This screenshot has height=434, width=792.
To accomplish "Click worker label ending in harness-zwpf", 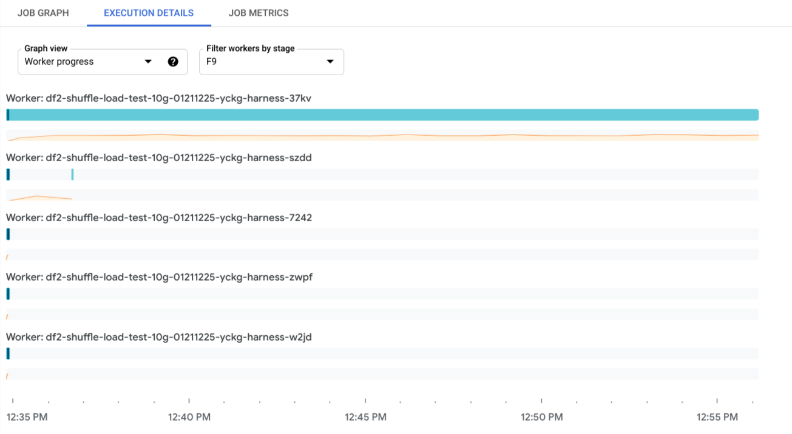I will [x=158, y=276].
